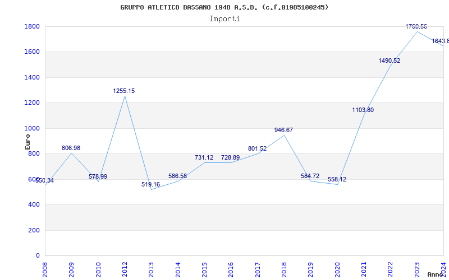Click the 731.12 data label
This screenshot has height=280, width=449.
coord(204,157)
